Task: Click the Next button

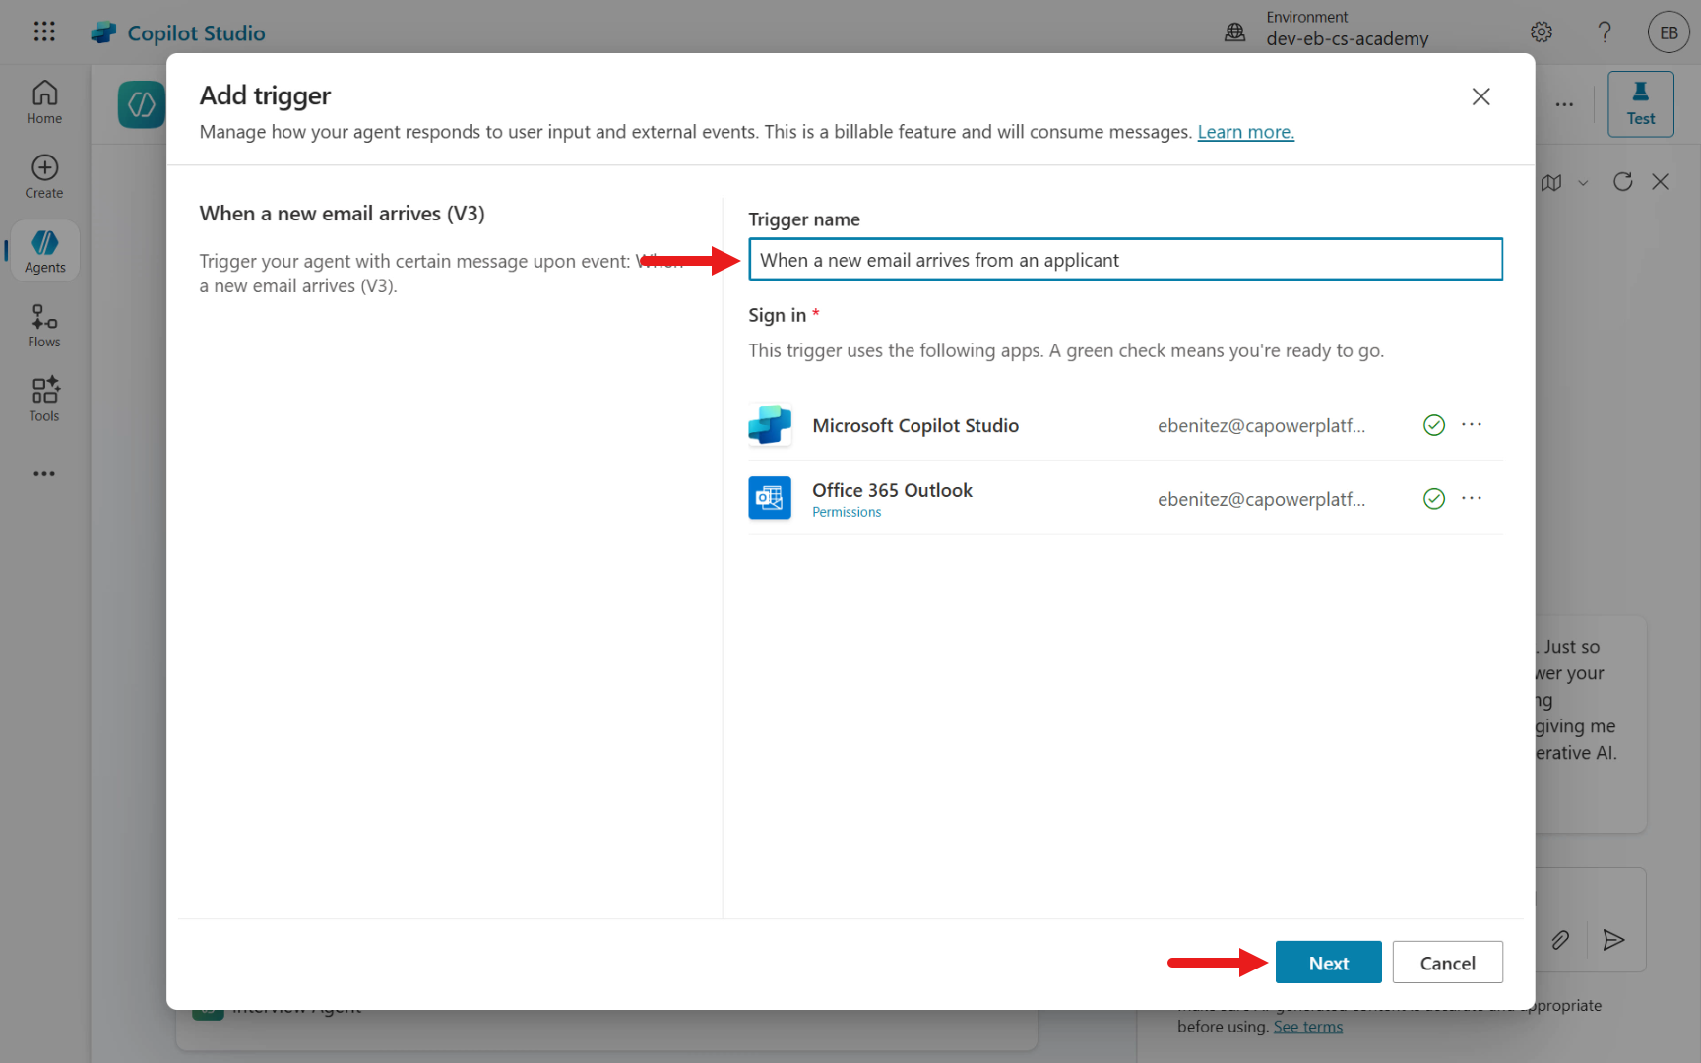Action: [1328, 963]
